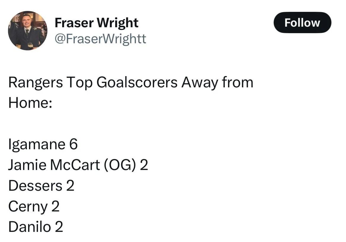346x242 pixels.
Task: Click the 'Dessers 2' line
Action: [41, 185]
